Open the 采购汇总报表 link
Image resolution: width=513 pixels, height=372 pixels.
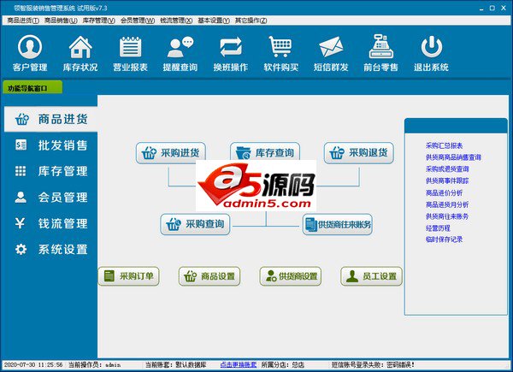pyautogui.click(x=444, y=145)
